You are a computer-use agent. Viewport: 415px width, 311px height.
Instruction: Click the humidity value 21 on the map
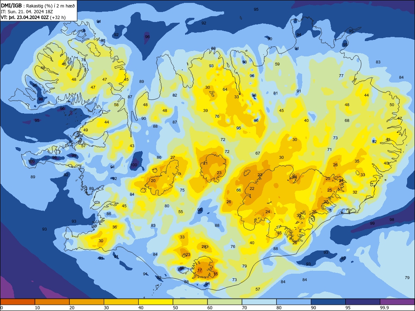[x=206, y=163]
